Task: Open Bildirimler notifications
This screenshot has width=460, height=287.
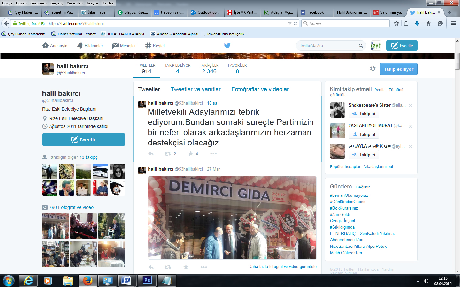Action: click(90, 46)
